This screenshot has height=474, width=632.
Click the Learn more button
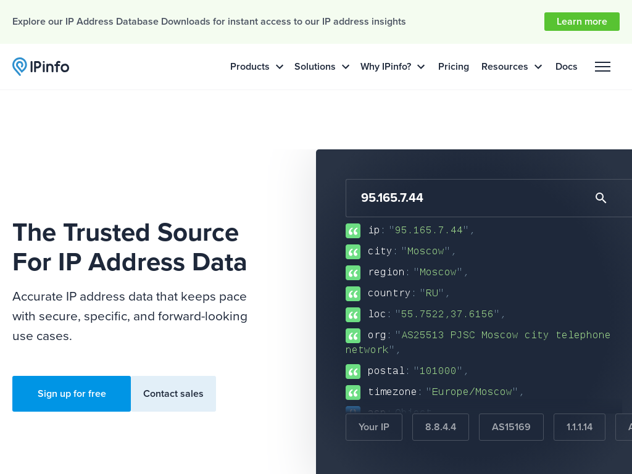coord(581,22)
